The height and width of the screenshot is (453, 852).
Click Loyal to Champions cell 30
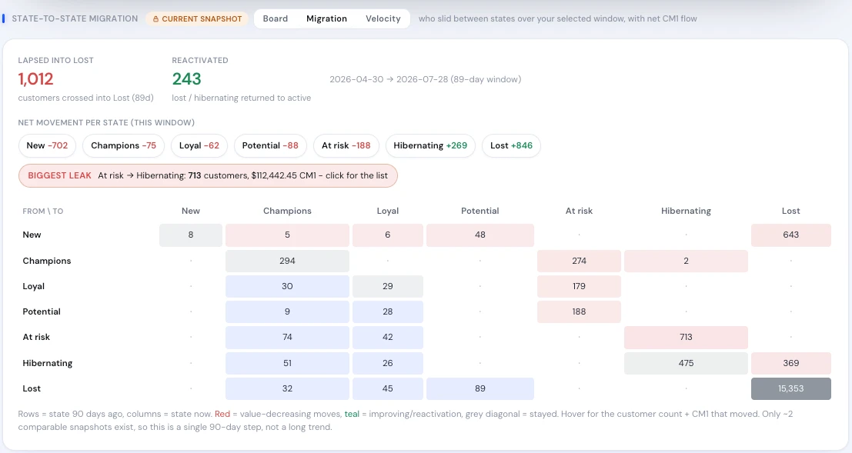click(287, 286)
